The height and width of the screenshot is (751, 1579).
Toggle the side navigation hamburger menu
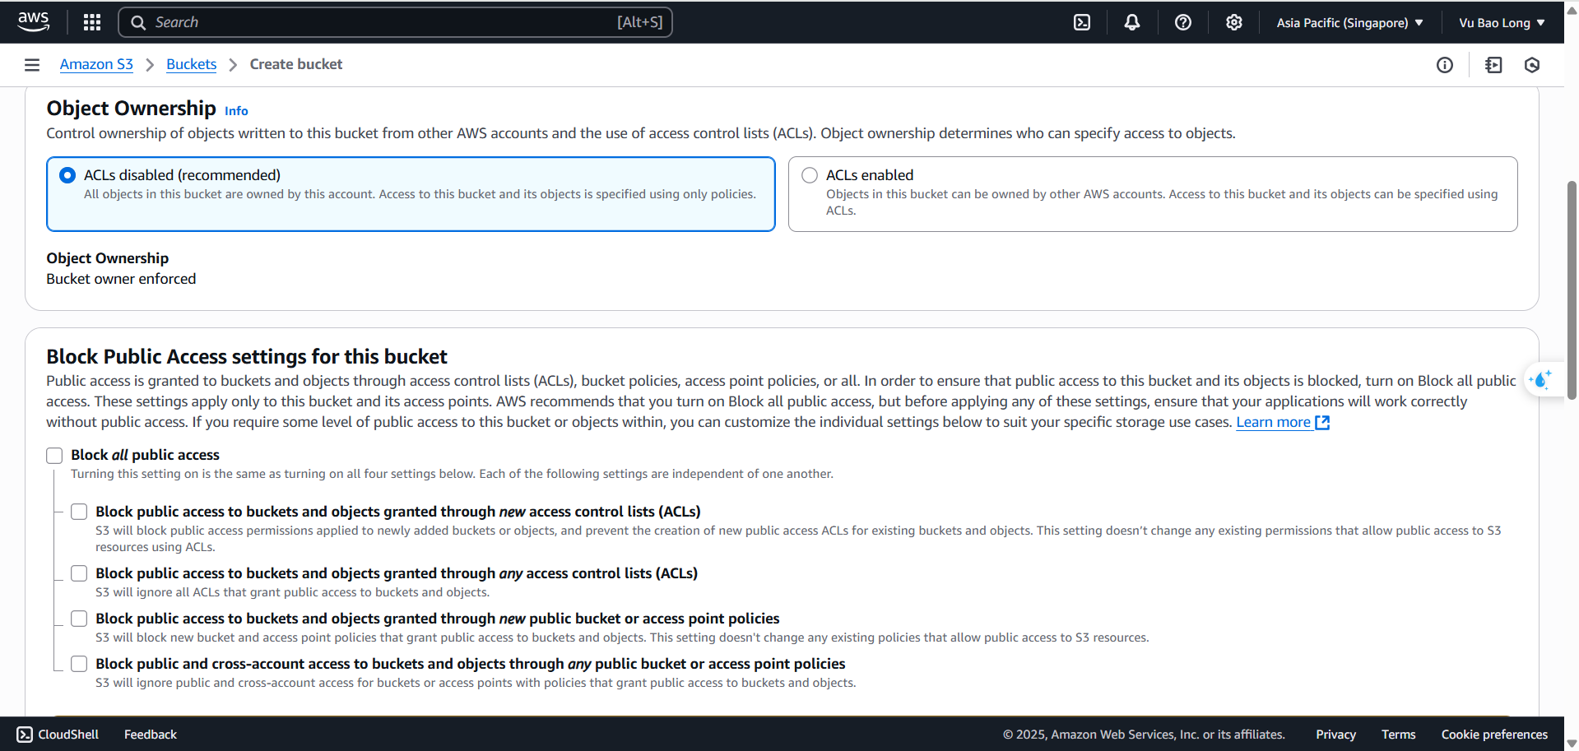pos(32,65)
